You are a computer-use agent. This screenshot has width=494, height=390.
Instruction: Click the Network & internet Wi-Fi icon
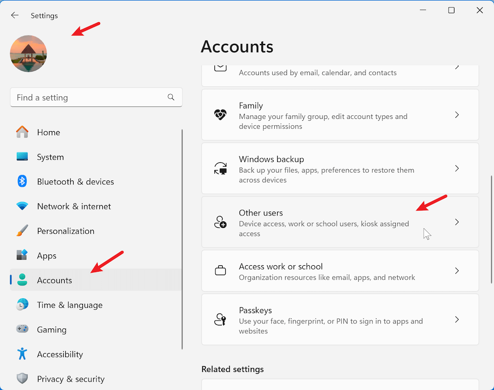(22, 206)
